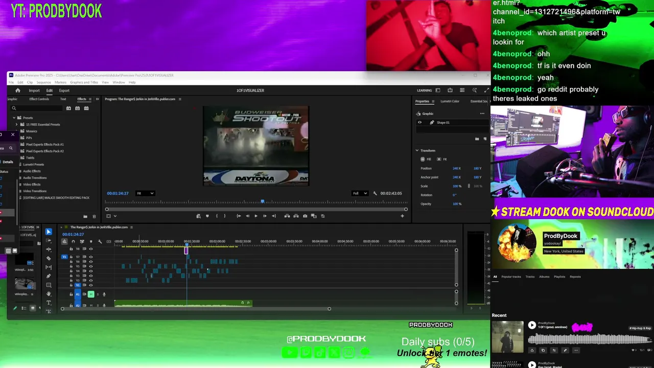The width and height of the screenshot is (654, 368).
Task: Expand 15 FREE Essential Presets folder
Action: (x=16, y=124)
